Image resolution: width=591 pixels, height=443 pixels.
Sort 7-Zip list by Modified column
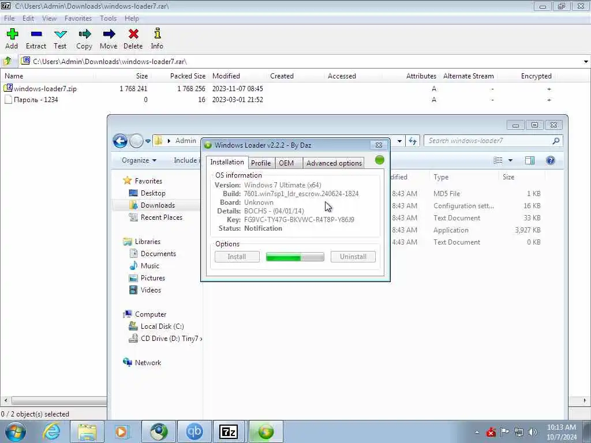click(226, 76)
